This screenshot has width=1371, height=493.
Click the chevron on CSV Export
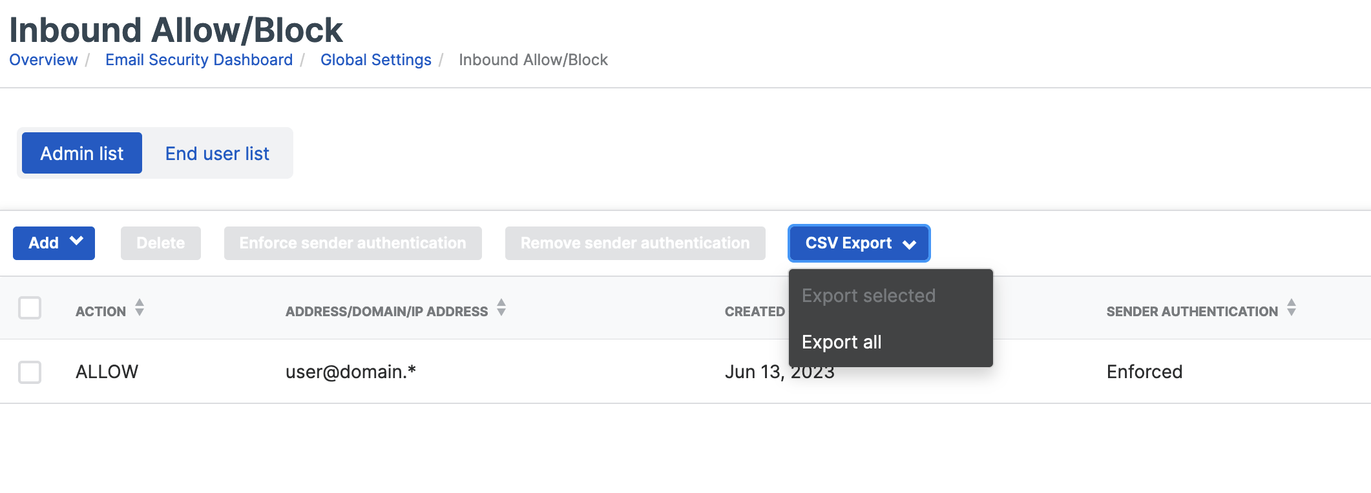(x=910, y=244)
